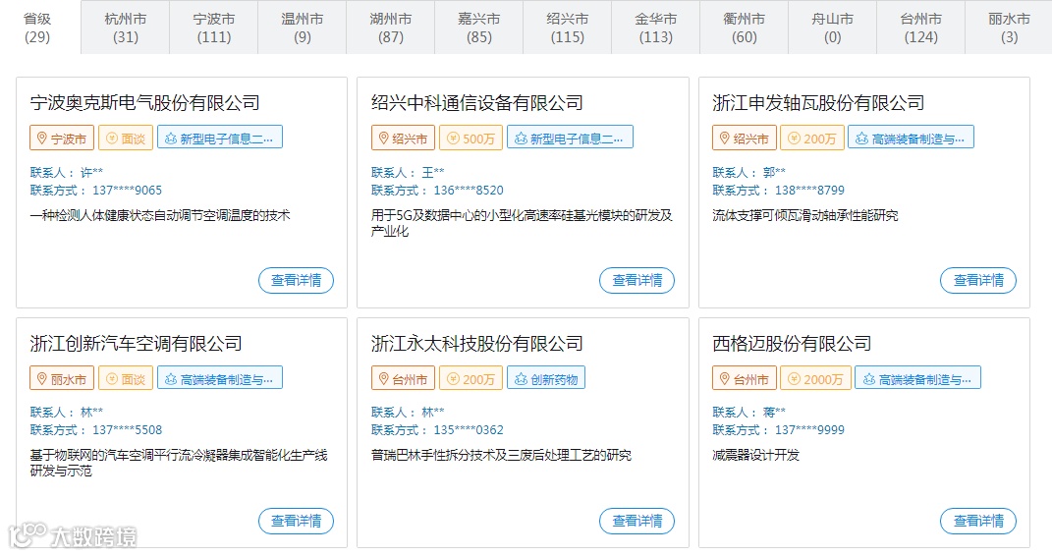Open the 宁波市 (111) tab
The image size is (1052, 556).
pyautogui.click(x=214, y=28)
